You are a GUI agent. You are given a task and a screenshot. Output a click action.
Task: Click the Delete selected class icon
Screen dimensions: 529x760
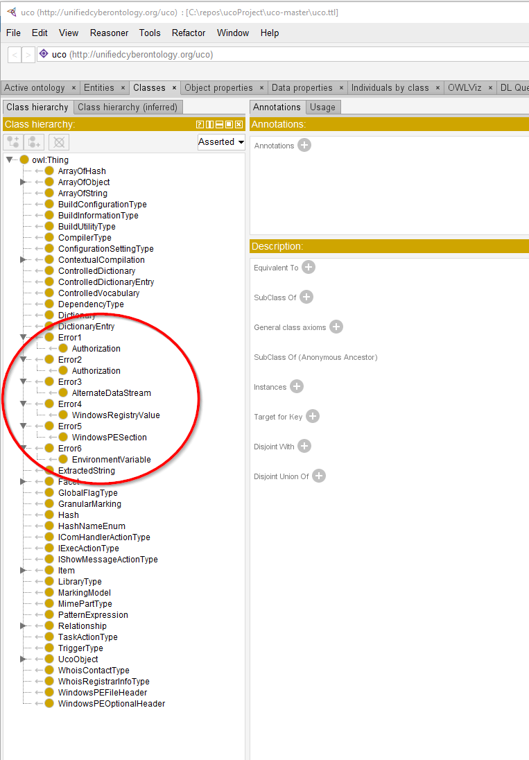coord(59,142)
